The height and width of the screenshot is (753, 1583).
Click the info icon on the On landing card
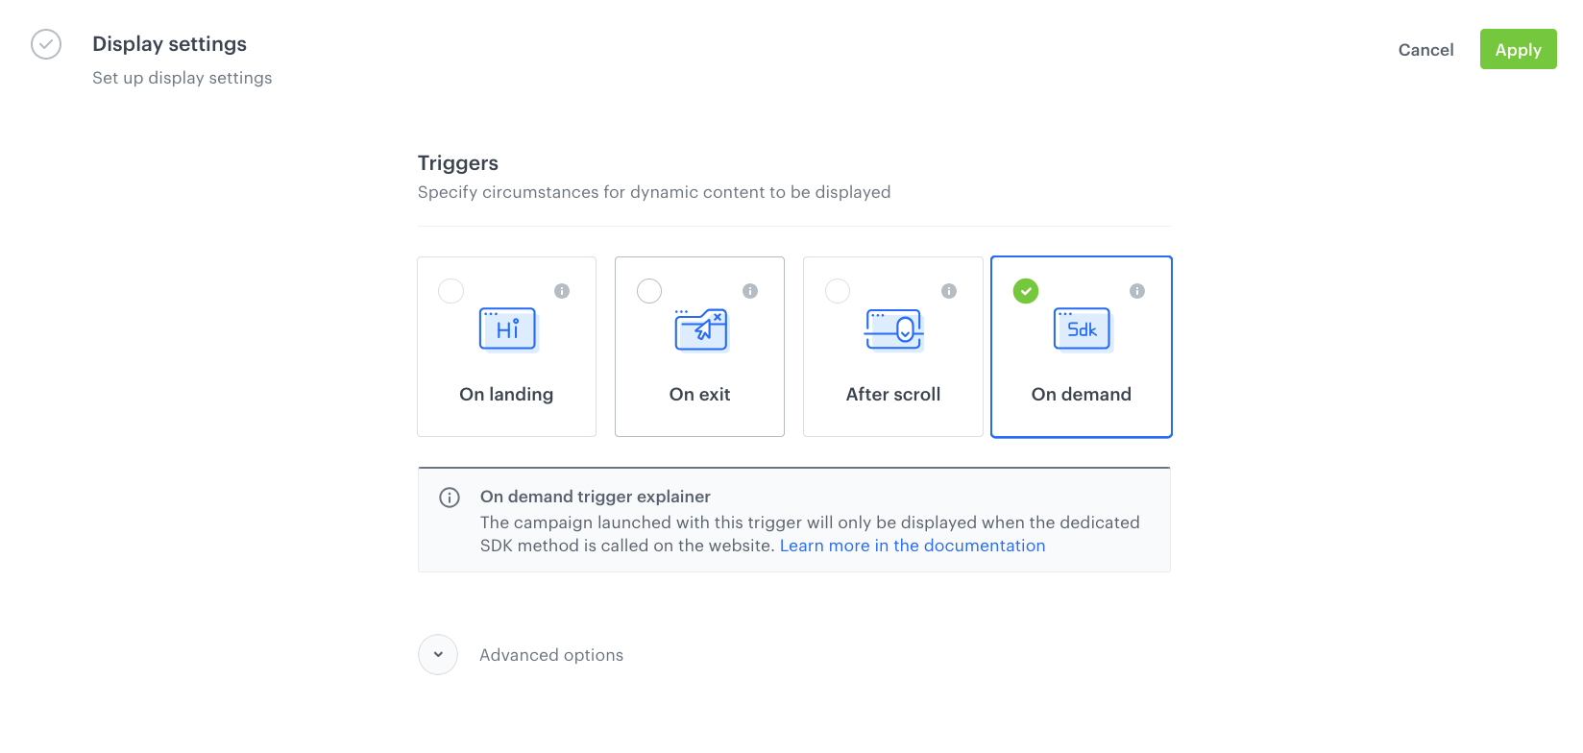[x=562, y=290]
